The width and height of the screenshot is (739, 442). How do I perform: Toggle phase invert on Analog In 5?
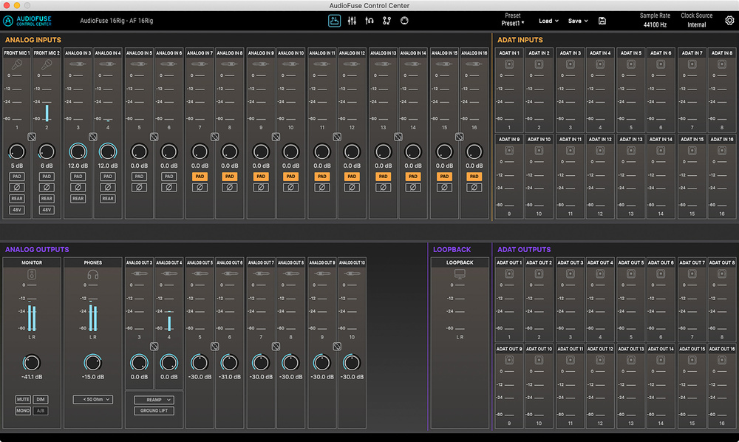(x=139, y=188)
